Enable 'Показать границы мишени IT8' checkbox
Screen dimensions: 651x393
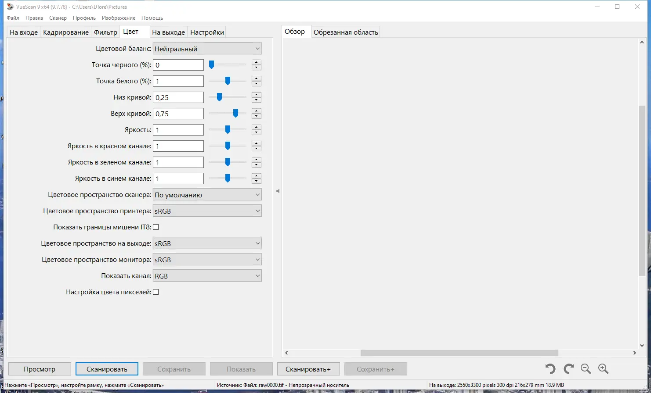(156, 227)
